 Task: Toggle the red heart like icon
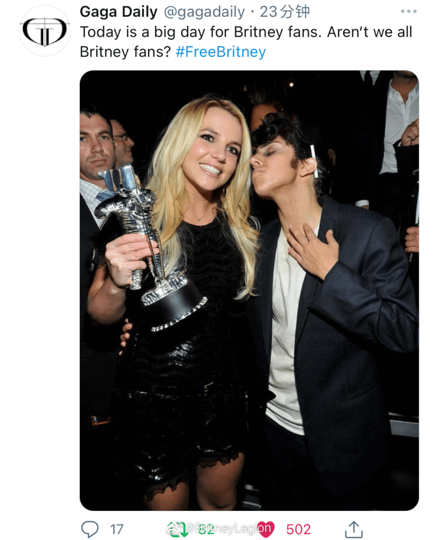coord(266,529)
